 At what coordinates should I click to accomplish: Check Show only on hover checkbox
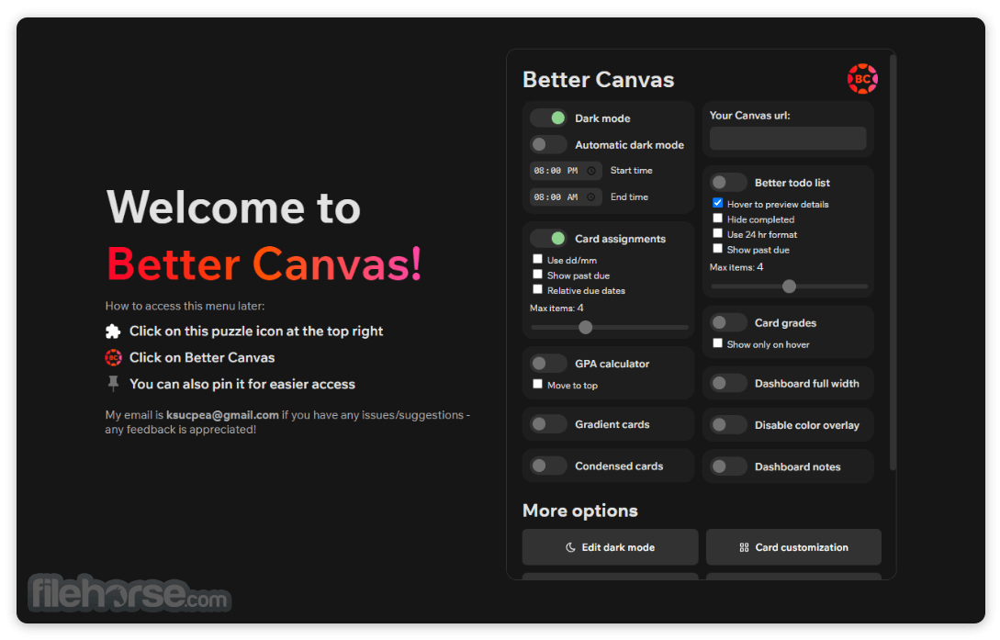coord(717,342)
